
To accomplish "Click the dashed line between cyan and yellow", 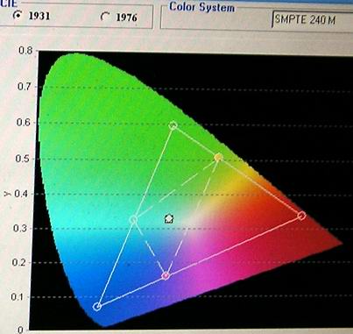I will click(x=176, y=188).
